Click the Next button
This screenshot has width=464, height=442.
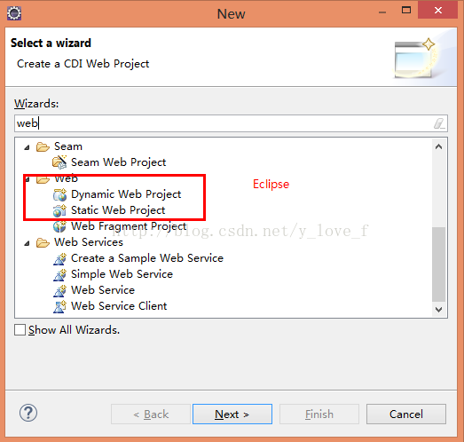point(232,414)
